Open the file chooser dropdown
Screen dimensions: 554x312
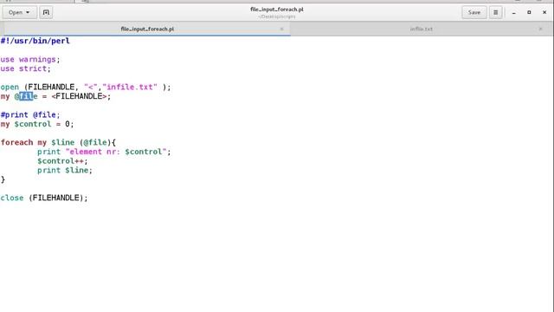pos(19,12)
